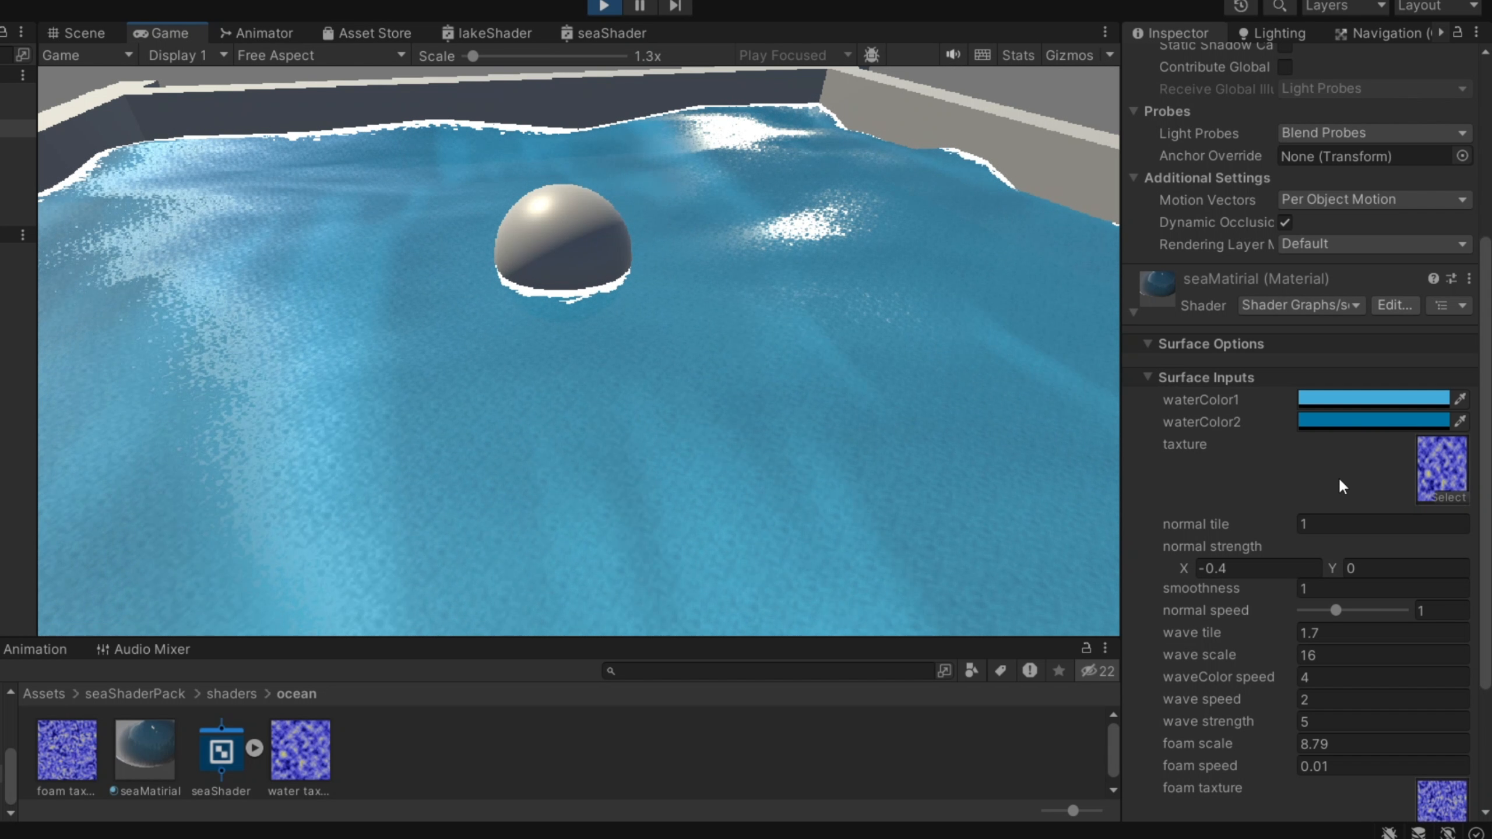Select the seaMatirial asset thumbnail
Viewport: 1492px width, 839px height.
tap(145, 749)
